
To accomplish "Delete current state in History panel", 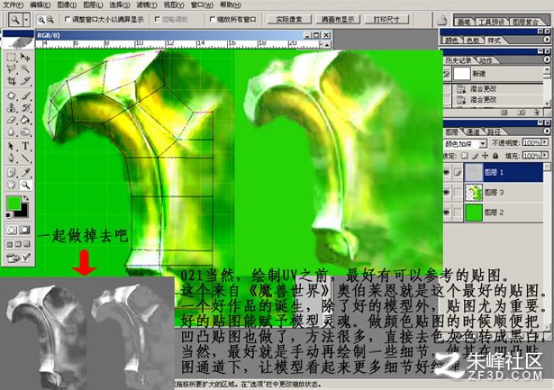I will click(x=536, y=113).
